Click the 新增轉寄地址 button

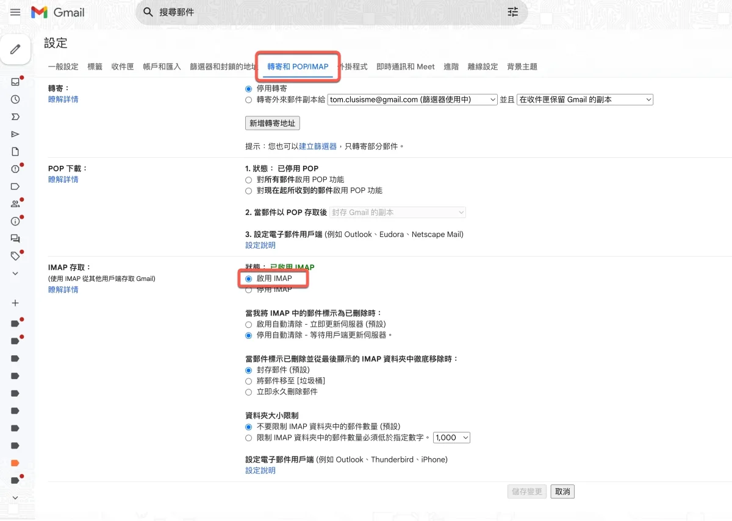[x=273, y=123]
